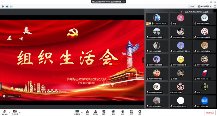
Task: Unmute the microphone (解除静音)
Action: 4,112
